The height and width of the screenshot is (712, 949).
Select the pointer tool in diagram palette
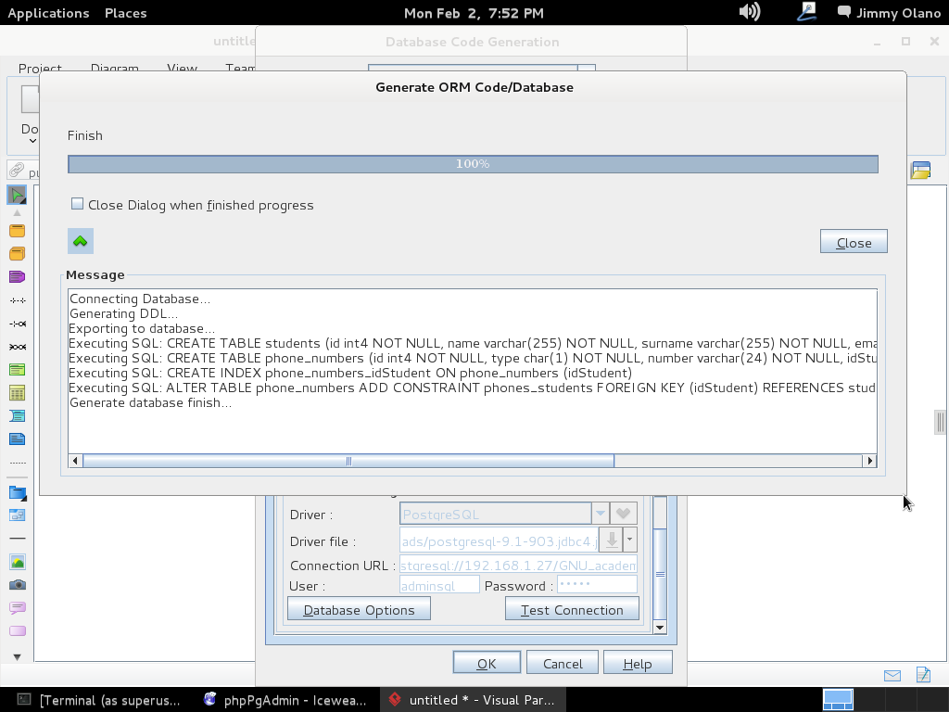tap(17, 195)
